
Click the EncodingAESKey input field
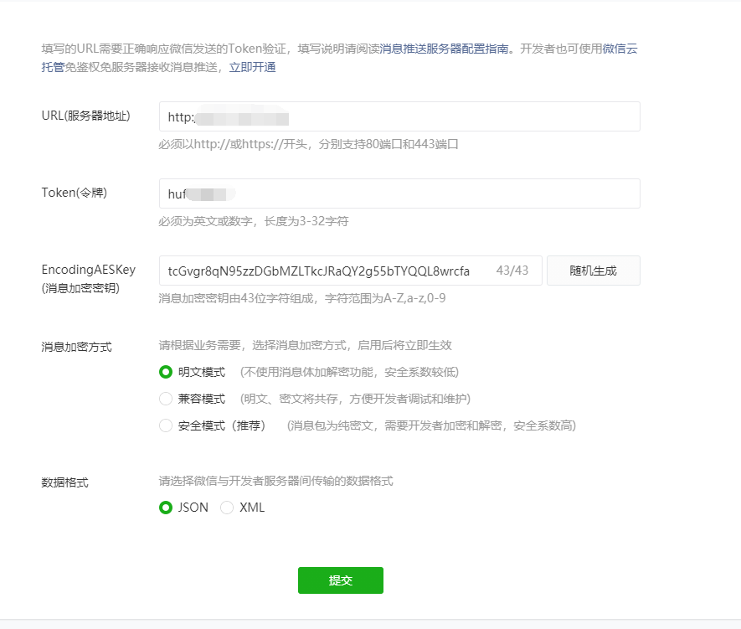click(x=335, y=270)
